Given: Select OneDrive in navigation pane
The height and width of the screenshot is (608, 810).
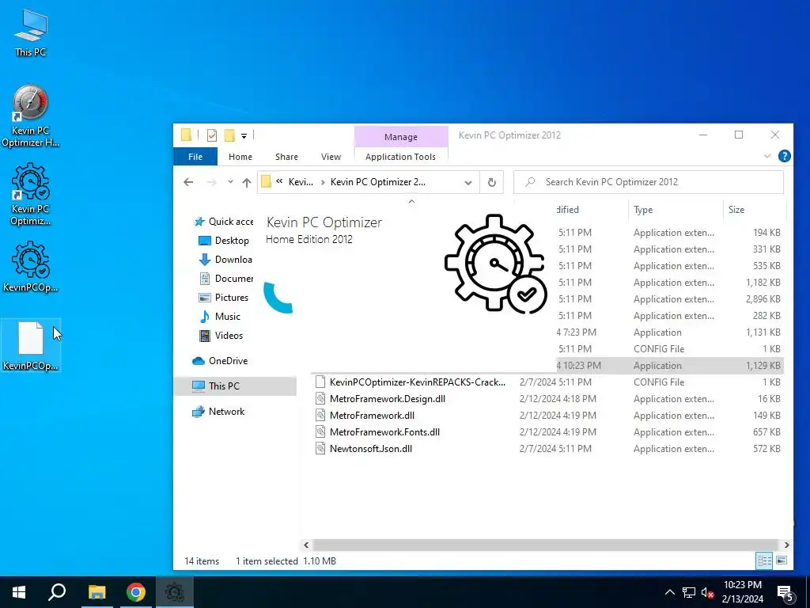Looking at the screenshot, I should [220, 361].
